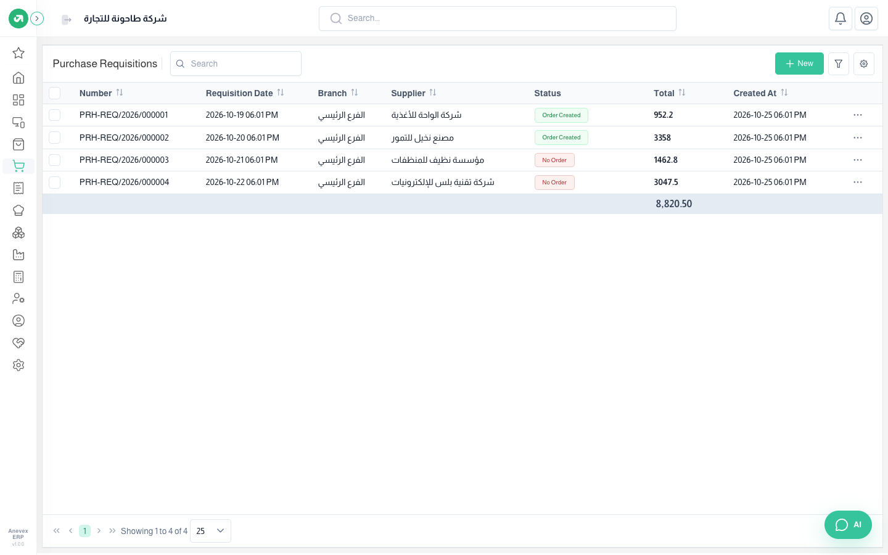The width and height of the screenshot is (888, 555).
Task: Open the settings gear in sidebar
Action: tap(18, 365)
